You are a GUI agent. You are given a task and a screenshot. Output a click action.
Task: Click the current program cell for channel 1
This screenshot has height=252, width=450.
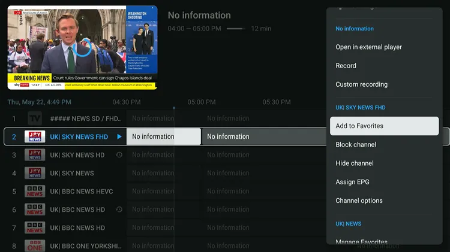click(164, 119)
